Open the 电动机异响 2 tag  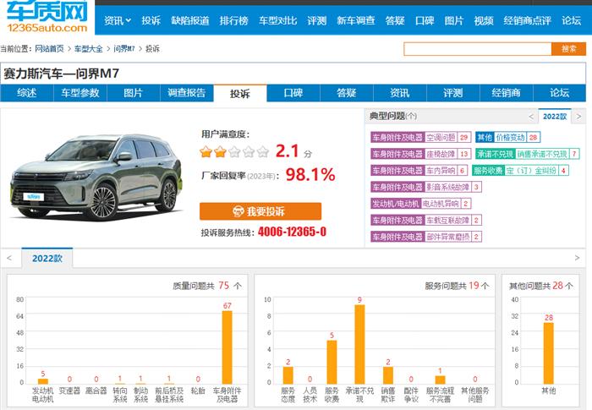tap(421, 204)
